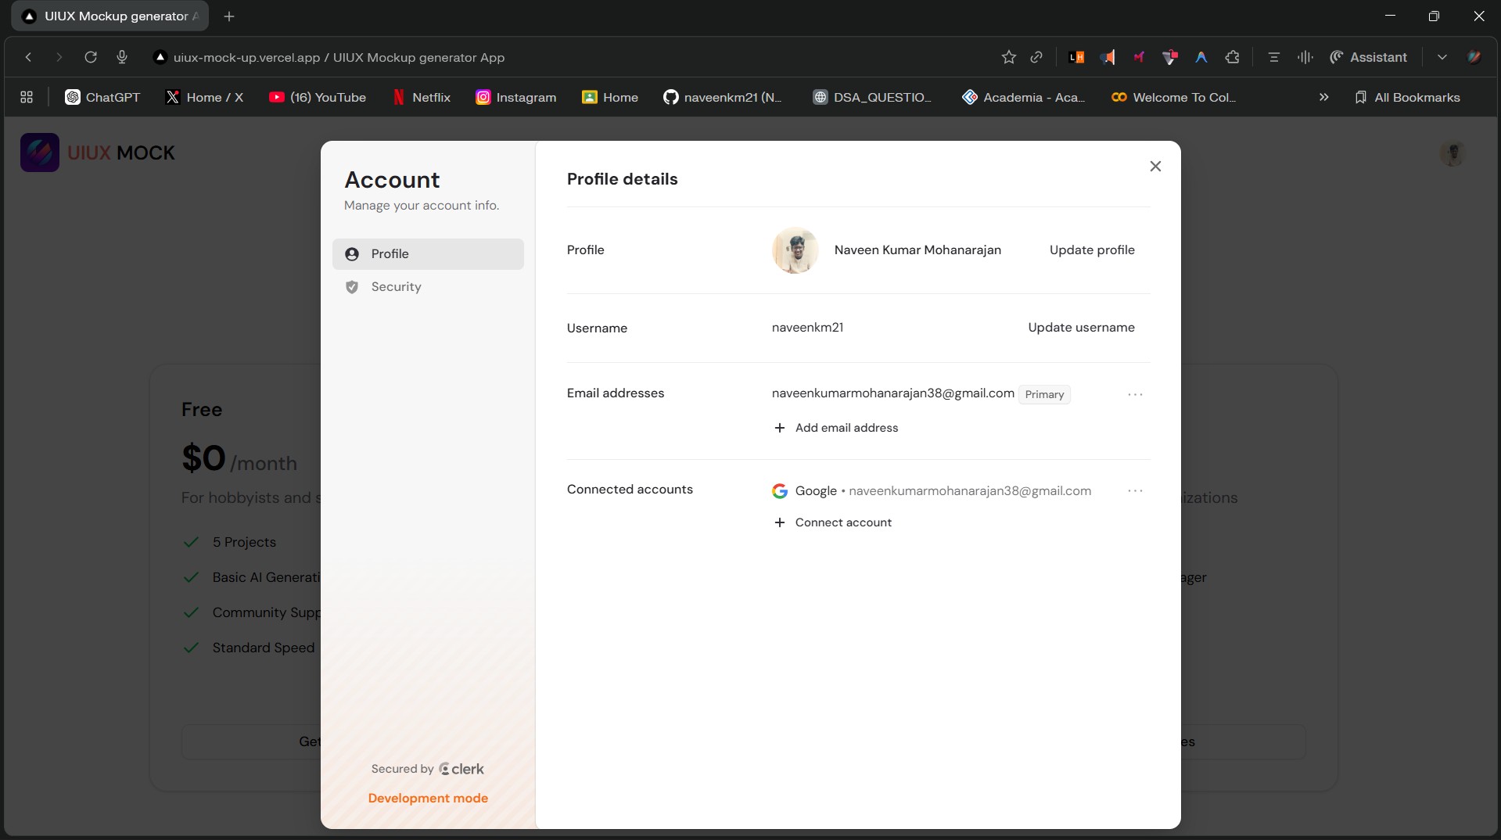Click Connect account

[x=833, y=522]
